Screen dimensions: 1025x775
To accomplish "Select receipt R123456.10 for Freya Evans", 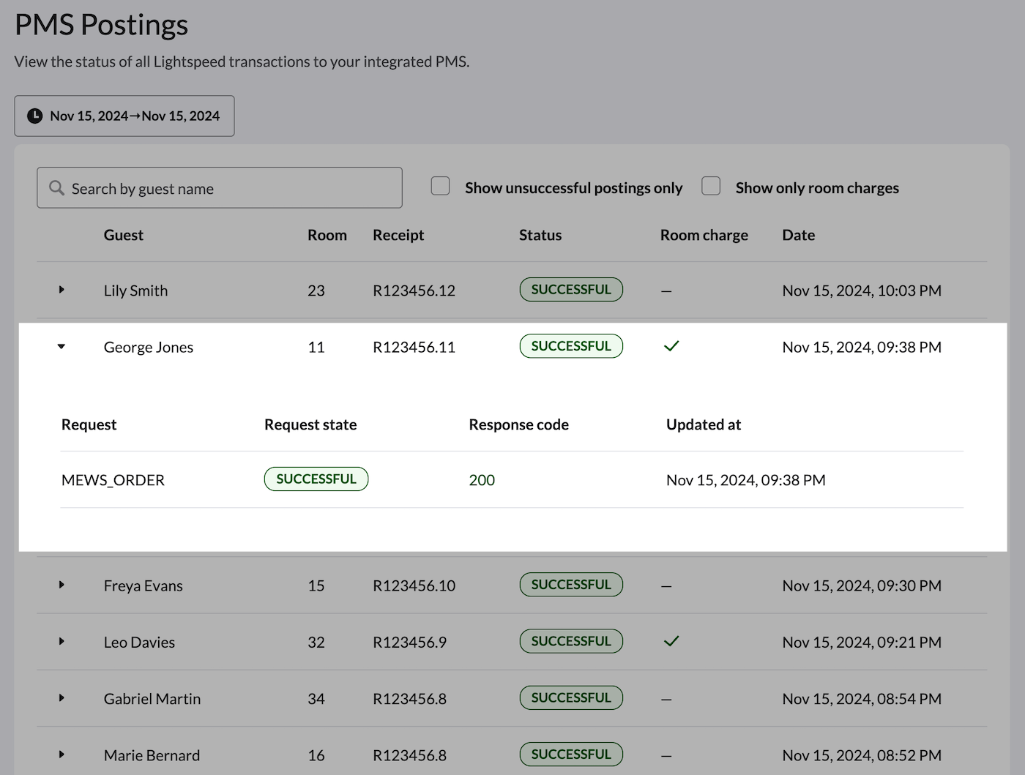I will click(414, 585).
